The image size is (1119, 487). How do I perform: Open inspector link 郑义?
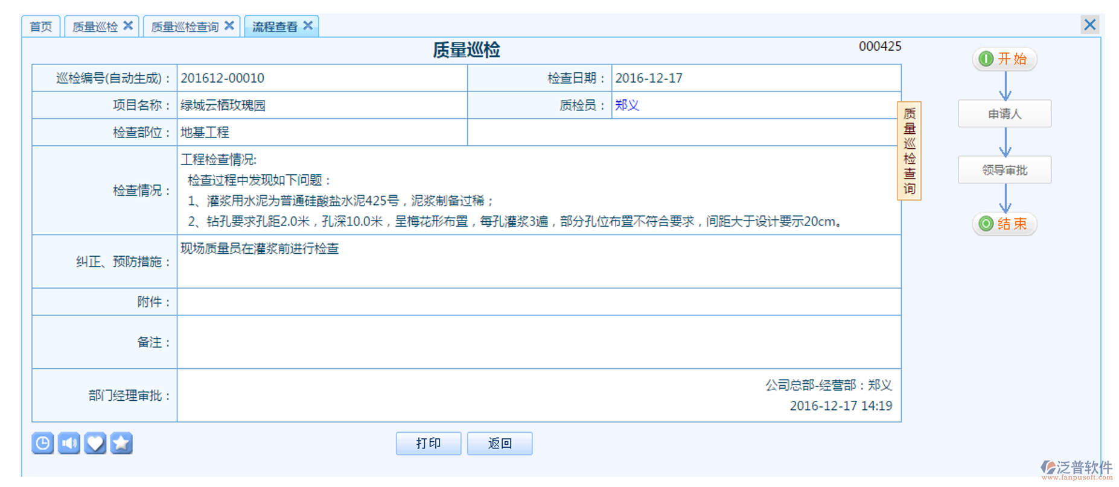626,105
